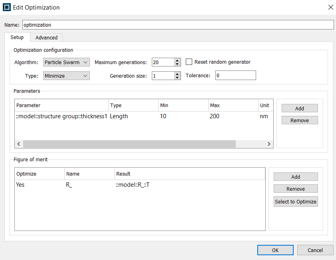Open the Algorithm dropdown showing Particle Swarm
The image size is (336, 260).
tap(66, 62)
